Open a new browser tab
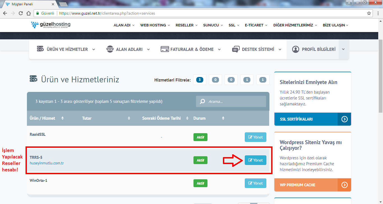Image resolution: width=383 pixels, height=204 pixels. 63,4
